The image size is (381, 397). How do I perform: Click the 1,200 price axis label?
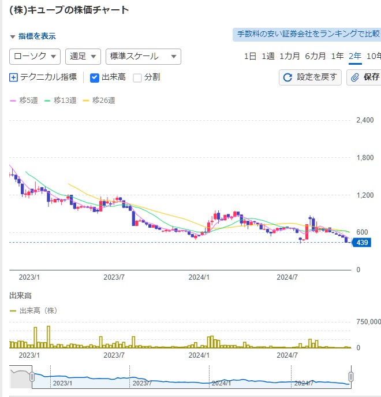(365, 195)
